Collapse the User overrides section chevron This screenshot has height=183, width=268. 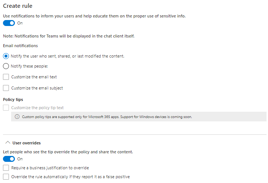point(7,143)
